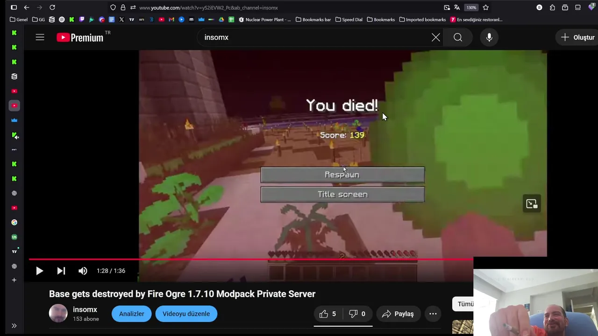This screenshot has height=336, width=598.
Task: Open the X (Twitter) bookmark
Action: pyautogui.click(x=121, y=20)
